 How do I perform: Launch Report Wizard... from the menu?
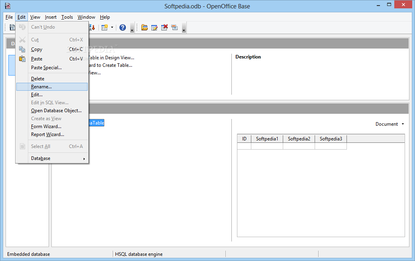(52, 134)
